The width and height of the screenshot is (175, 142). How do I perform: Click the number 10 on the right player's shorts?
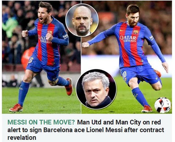(125, 75)
